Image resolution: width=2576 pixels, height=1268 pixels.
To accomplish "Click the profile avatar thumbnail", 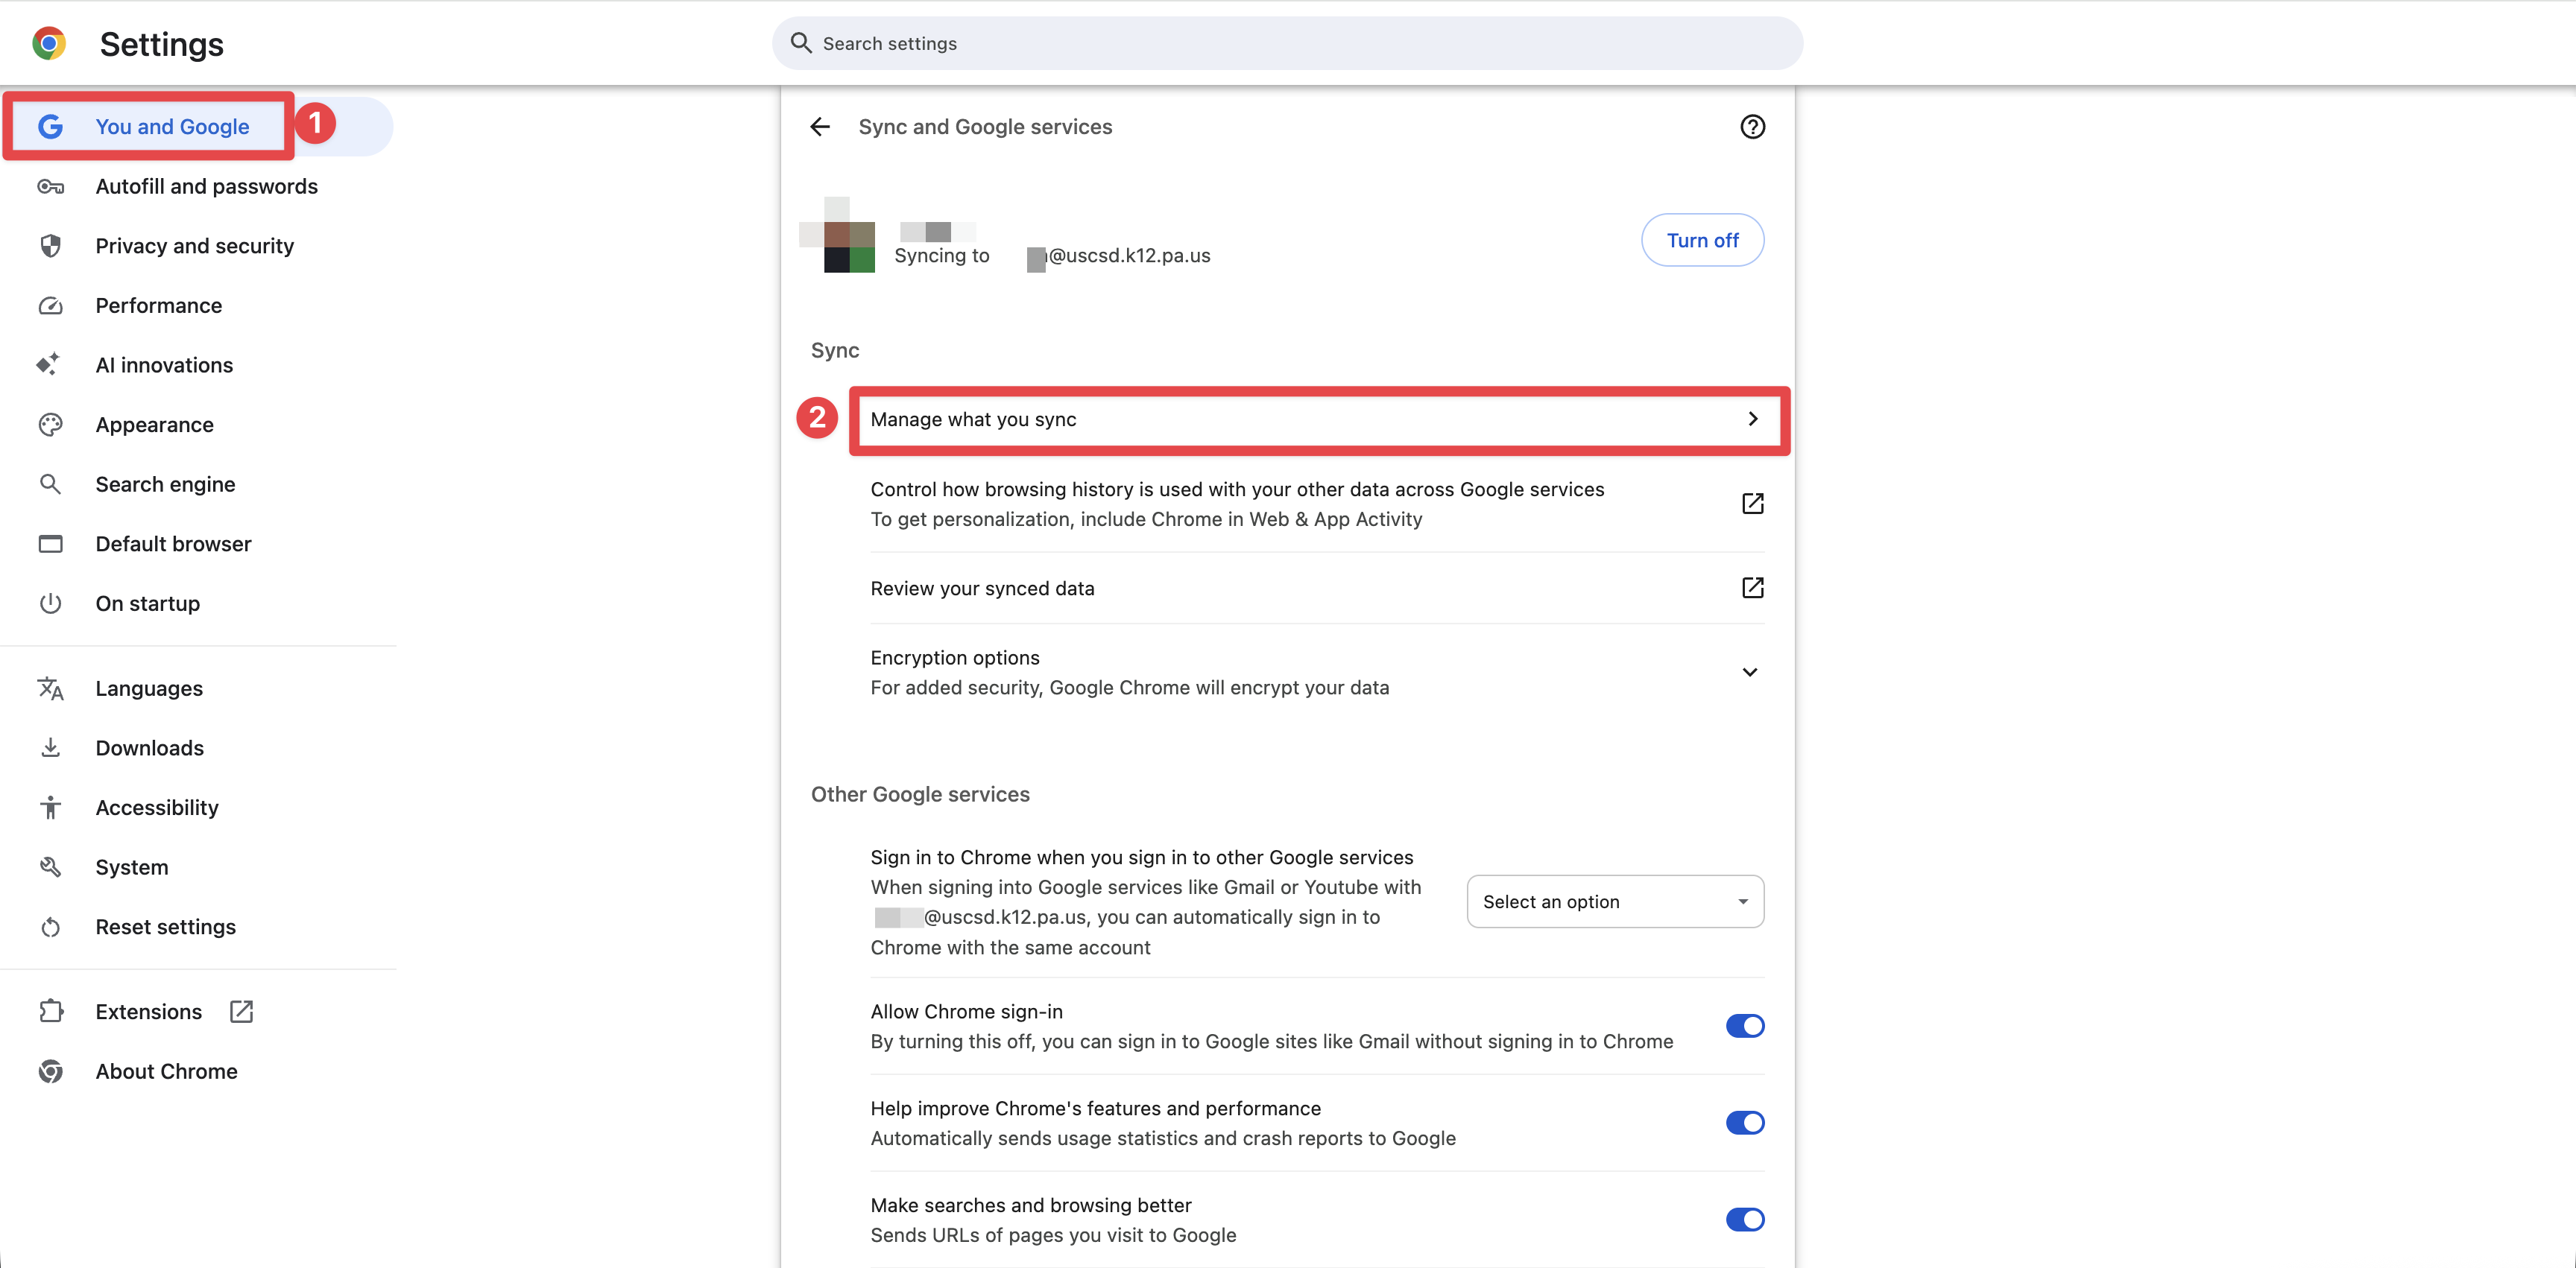I will tap(838, 236).
